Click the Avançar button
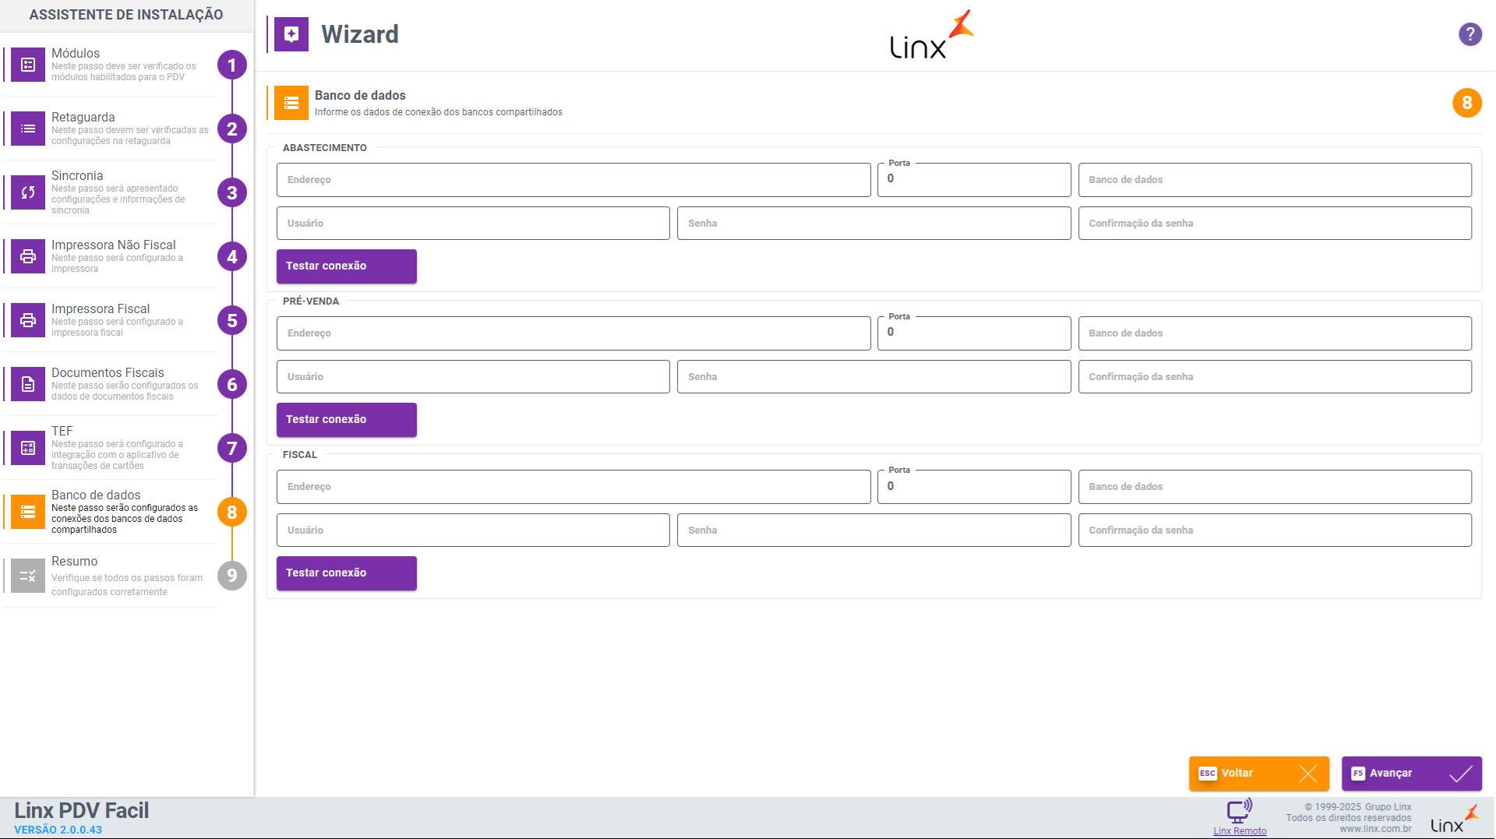1496x839 pixels. pos(1412,774)
